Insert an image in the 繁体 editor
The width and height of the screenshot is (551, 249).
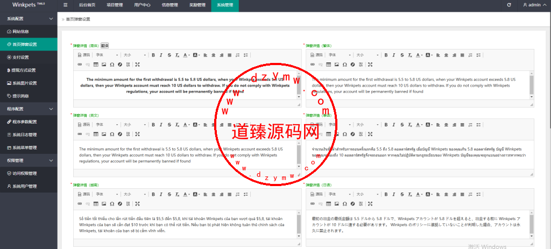[x=337, y=65]
